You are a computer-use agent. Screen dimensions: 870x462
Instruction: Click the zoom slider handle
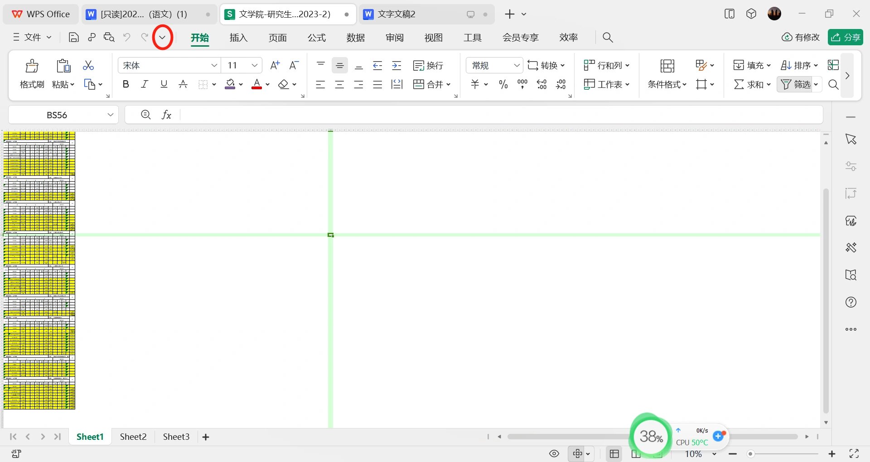coord(750,454)
